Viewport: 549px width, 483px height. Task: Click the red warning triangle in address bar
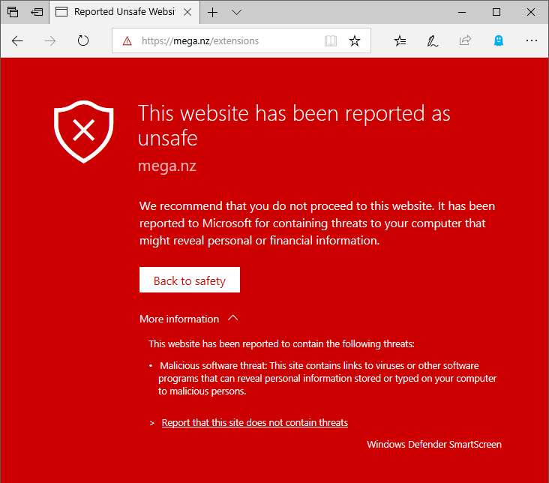(x=127, y=41)
